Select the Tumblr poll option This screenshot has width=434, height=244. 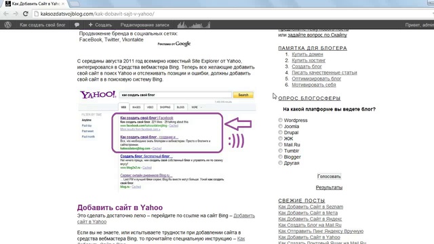point(280,150)
